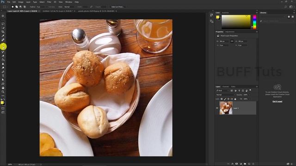Open the Search icon in options bar
Screen dimensions: 296x166
click(286, 7)
